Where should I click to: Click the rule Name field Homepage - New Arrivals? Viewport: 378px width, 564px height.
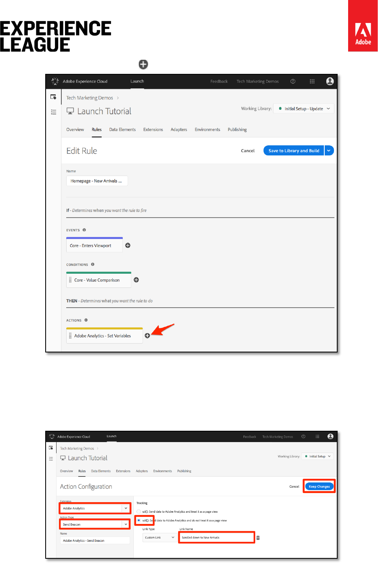pos(97,181)
